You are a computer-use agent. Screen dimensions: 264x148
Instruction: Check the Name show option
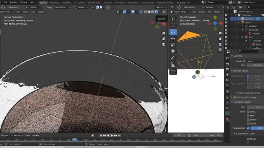248,123
